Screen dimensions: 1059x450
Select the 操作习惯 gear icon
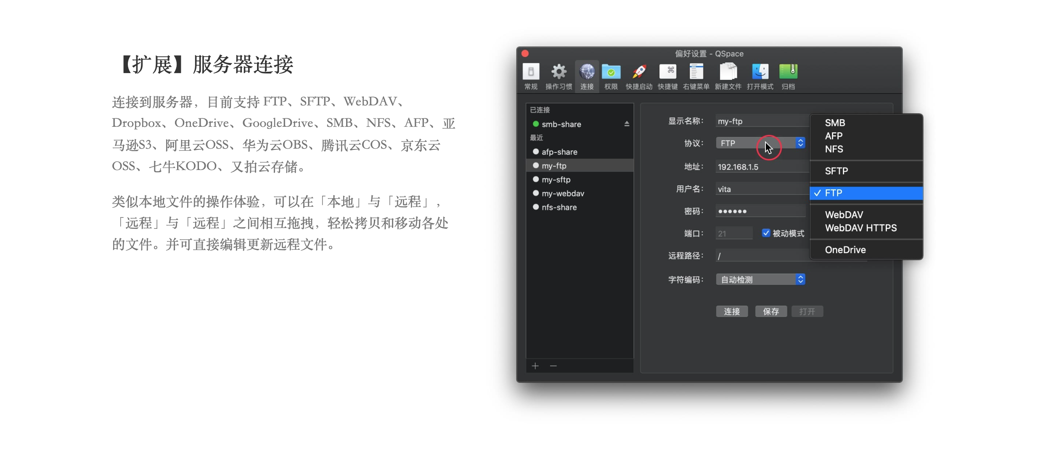coord(559,72)
